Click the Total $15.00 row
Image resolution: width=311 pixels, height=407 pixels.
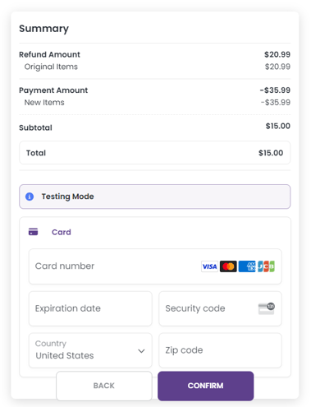155,153
